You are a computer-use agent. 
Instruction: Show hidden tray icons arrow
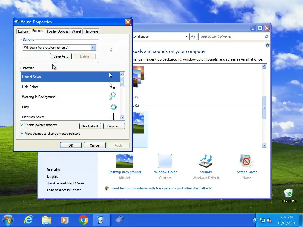tap(255, 220)
